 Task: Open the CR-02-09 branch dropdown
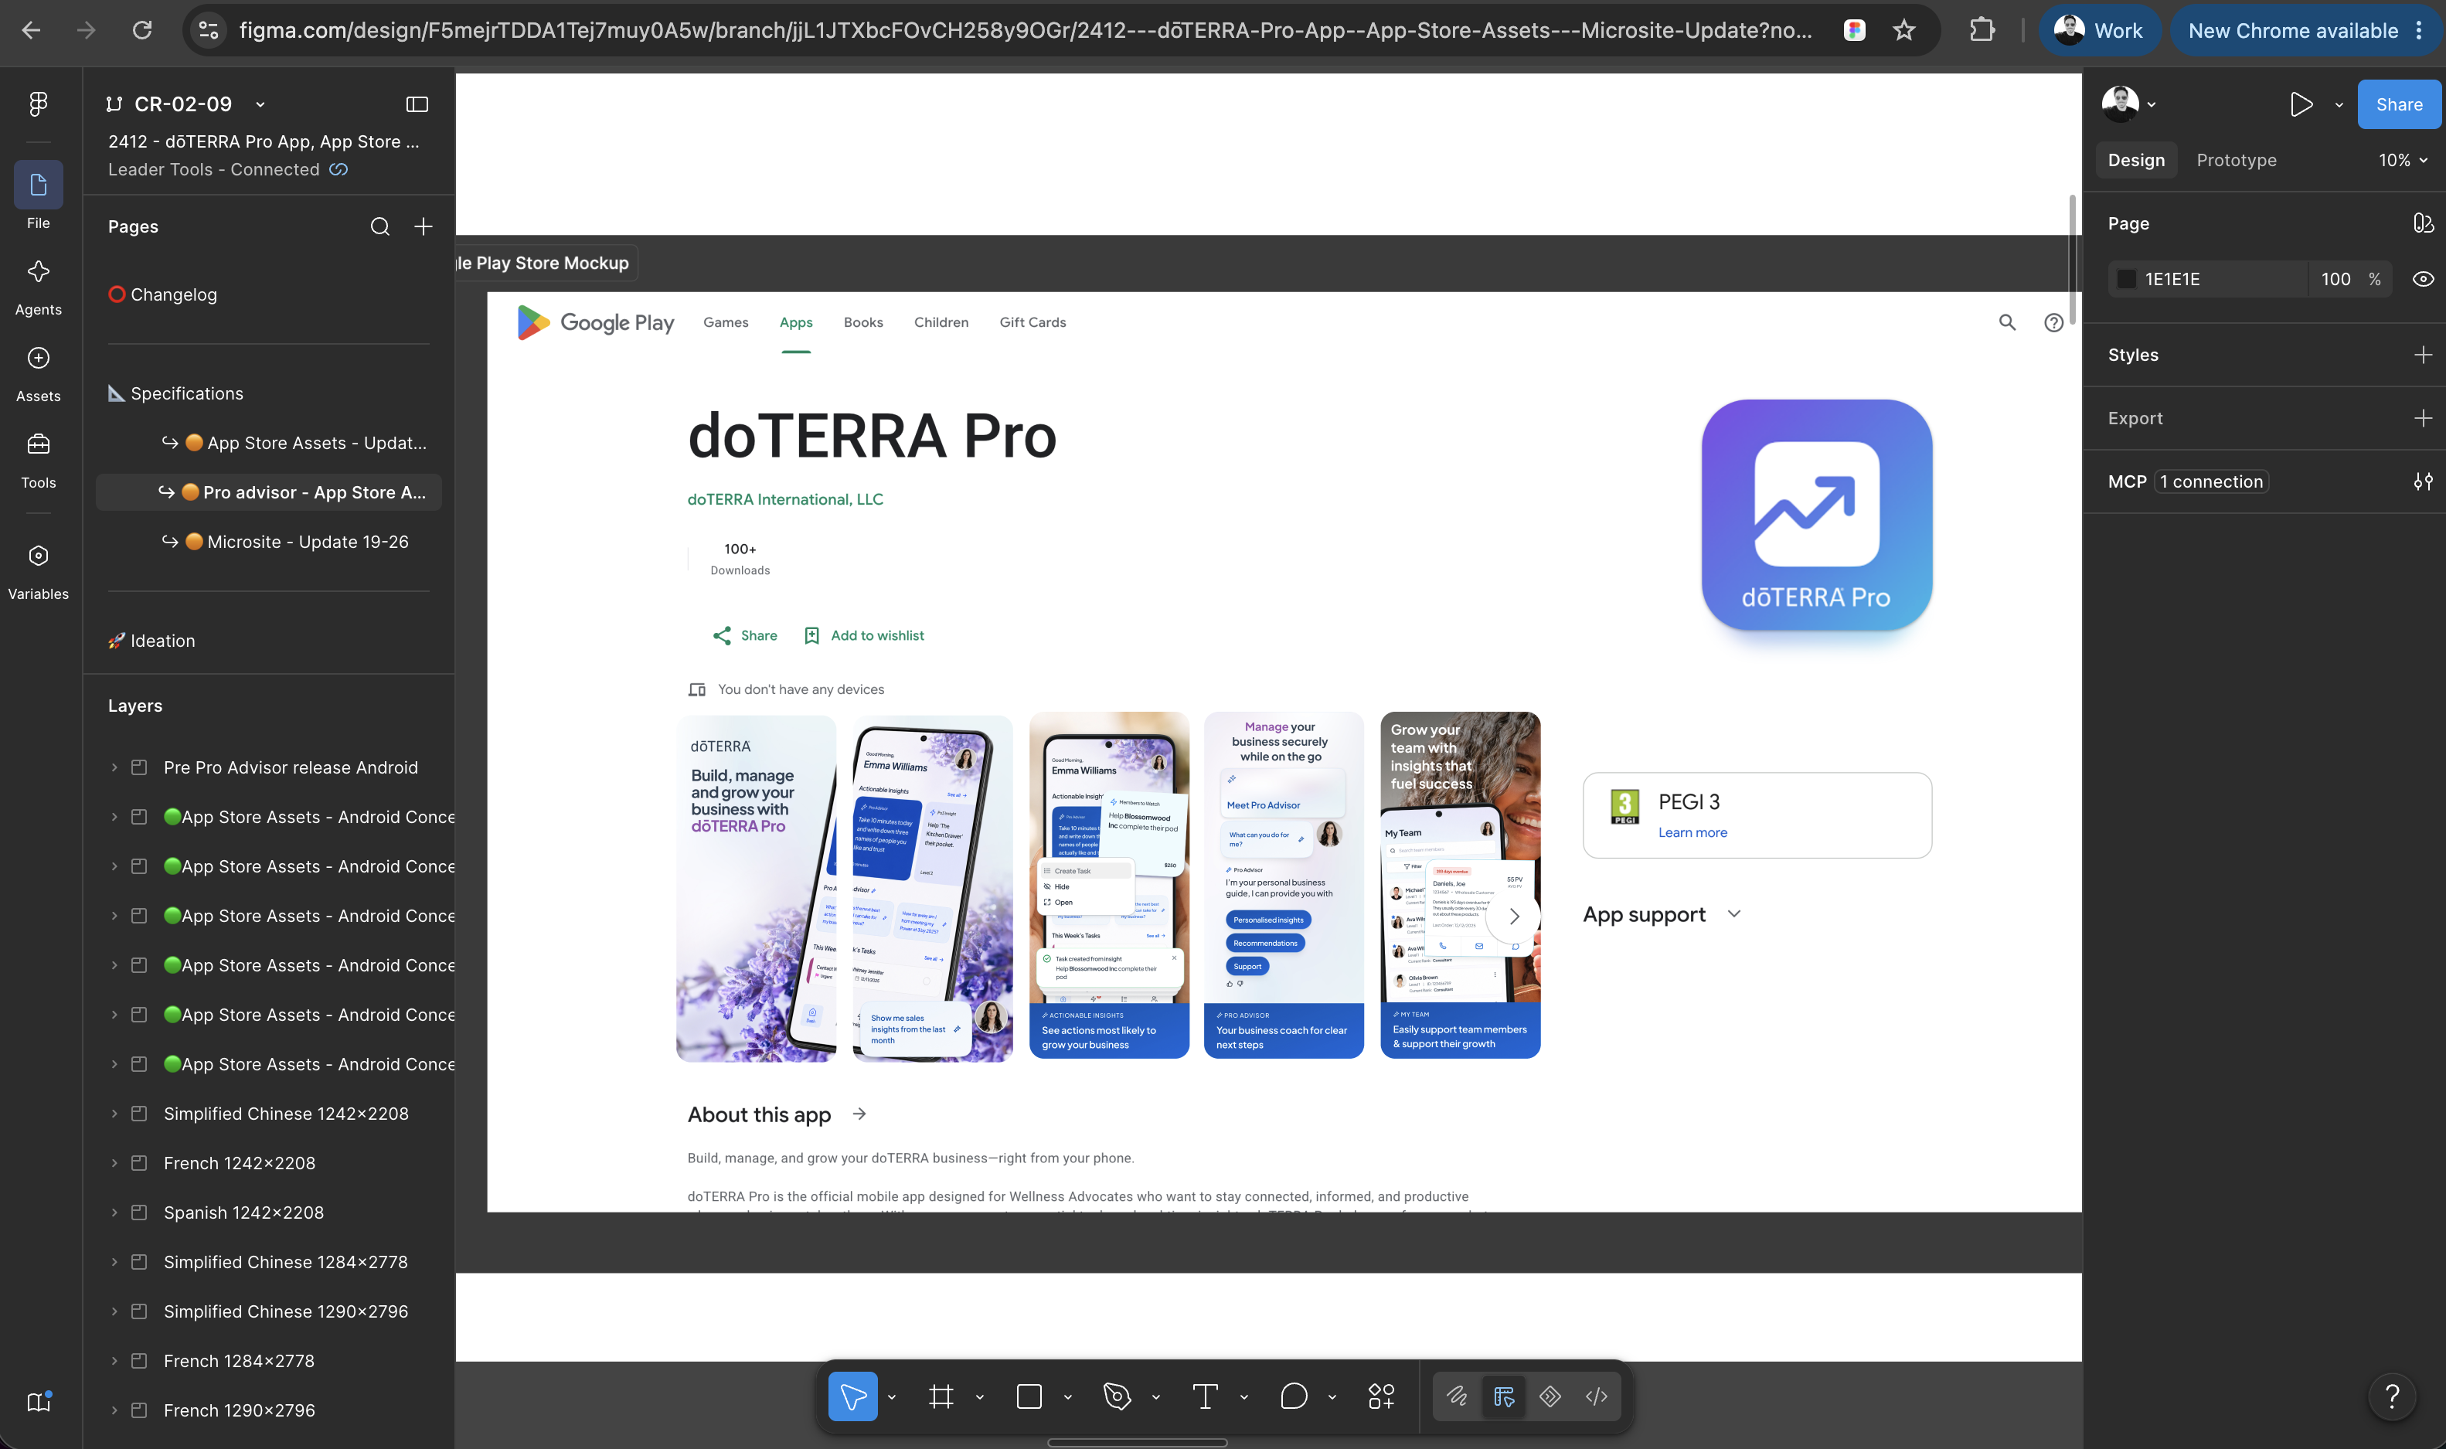(260, 104)
